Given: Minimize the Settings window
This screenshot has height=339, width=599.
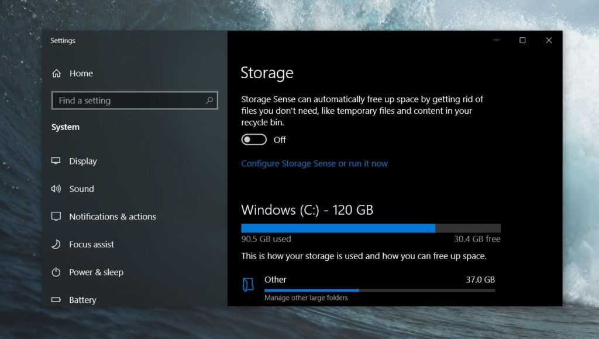Looking at the screenshot, I should click(x=495, y=40).
